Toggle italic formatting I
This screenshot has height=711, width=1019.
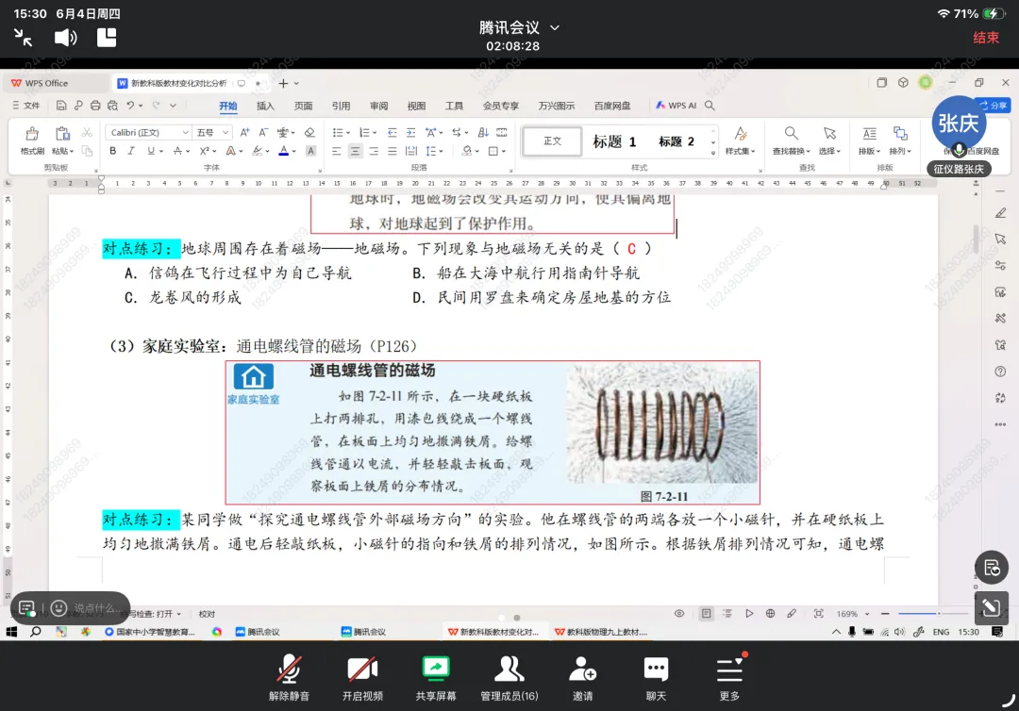(131, 151)
